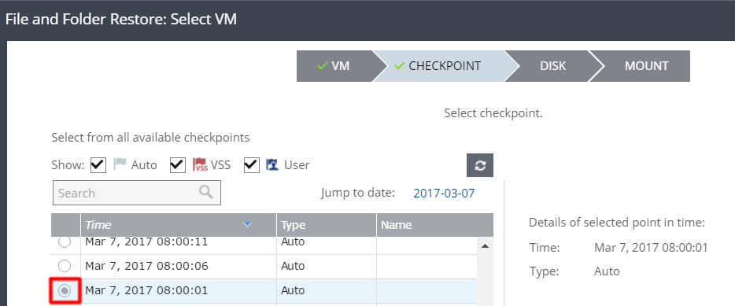Click the Auto type cell in the 08:00:01 row
This screenshot has width=735, height=306.
click(x=293, y=290)
